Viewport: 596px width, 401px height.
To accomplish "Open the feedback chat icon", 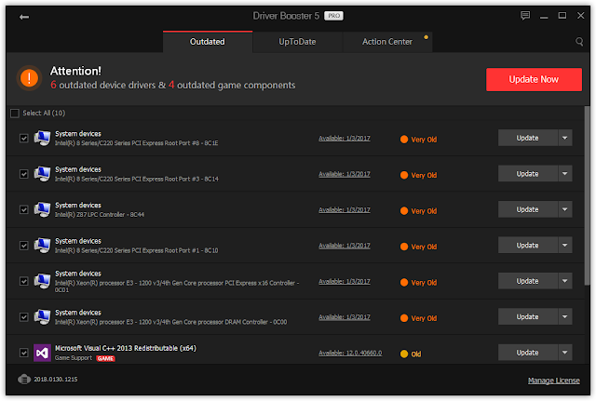I will pos(525,16).
